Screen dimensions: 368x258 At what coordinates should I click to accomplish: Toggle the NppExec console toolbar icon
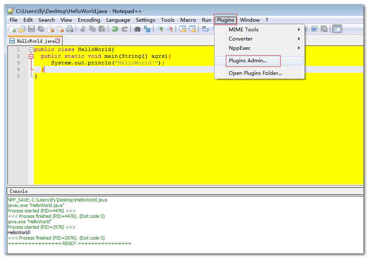(x=337, y=29)
